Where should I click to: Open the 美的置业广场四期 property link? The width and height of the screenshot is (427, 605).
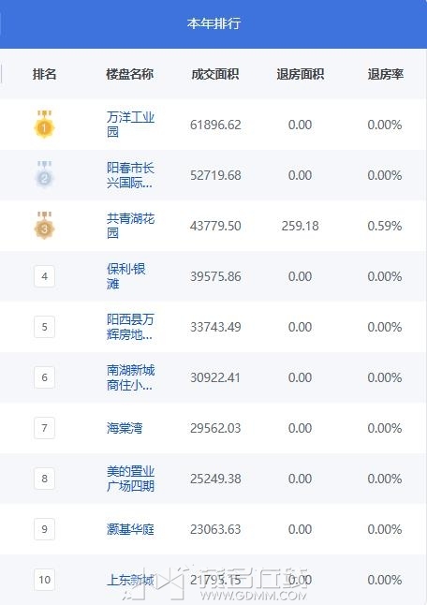click(x=130, y=479)
